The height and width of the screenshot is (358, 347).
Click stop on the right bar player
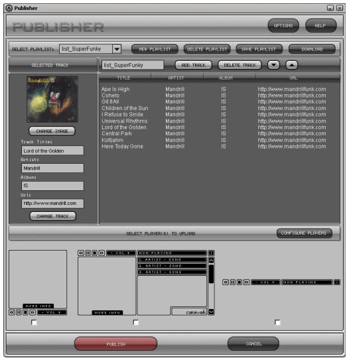coord(240,282)
